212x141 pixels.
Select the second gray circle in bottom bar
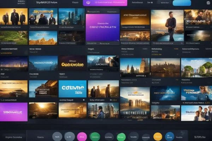pos(70,136)
